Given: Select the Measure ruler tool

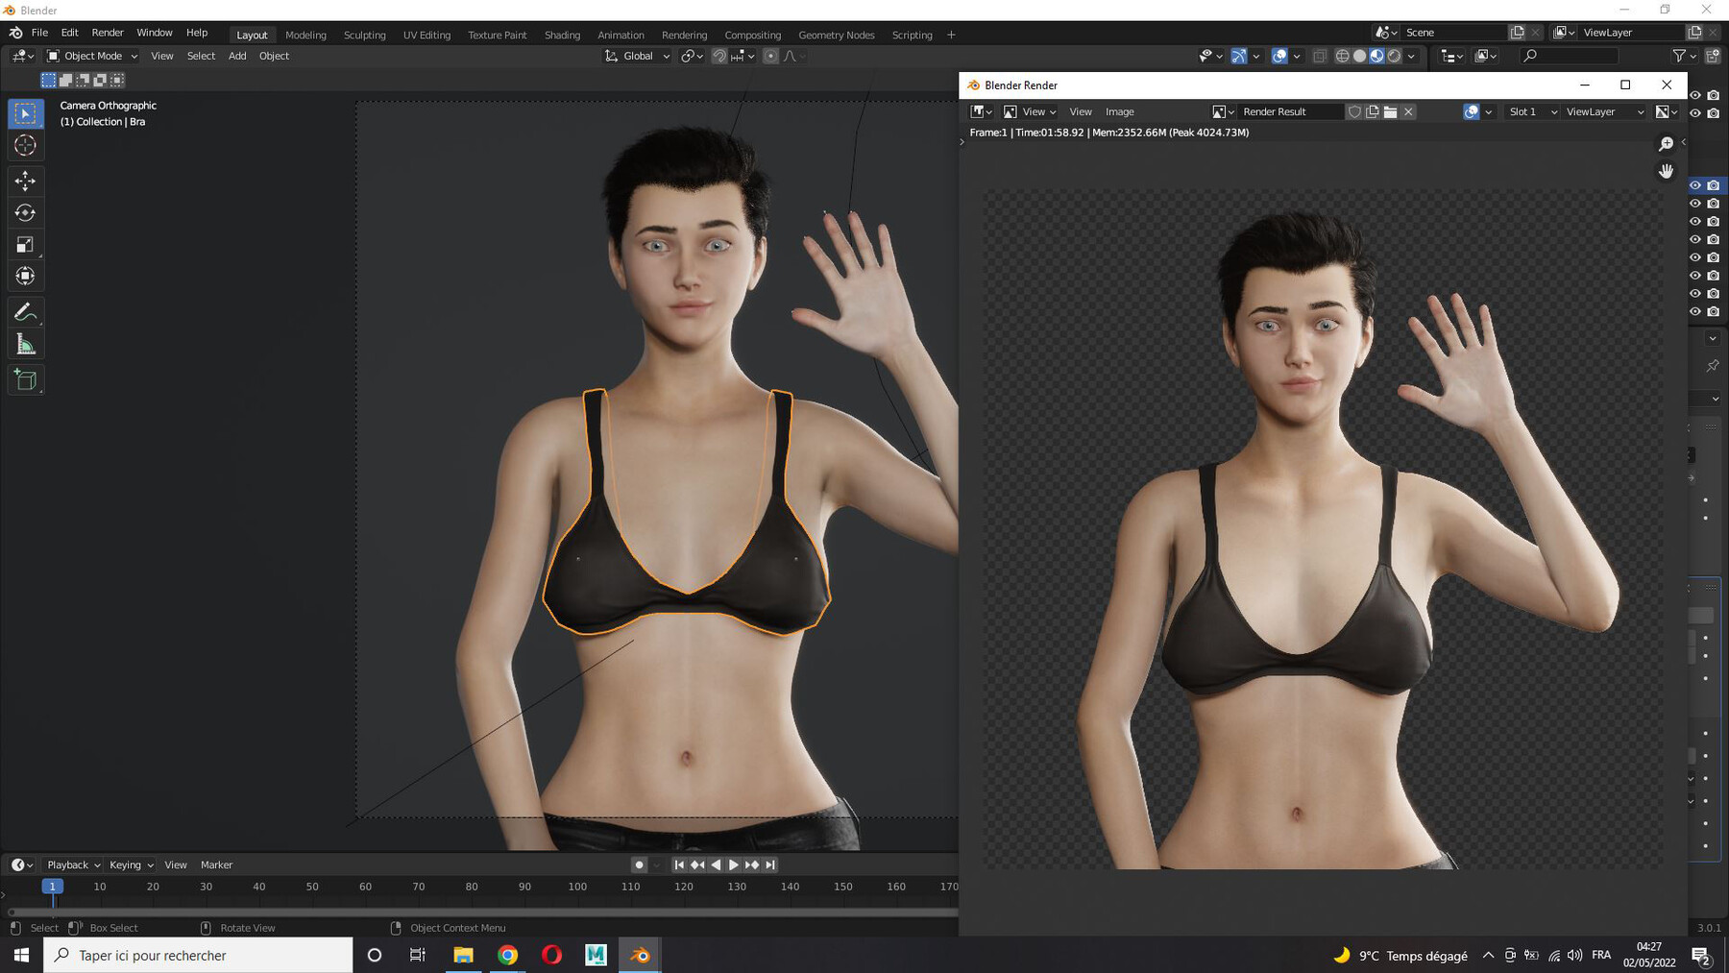Looking at the screenshot, I should tap(26, 344).
